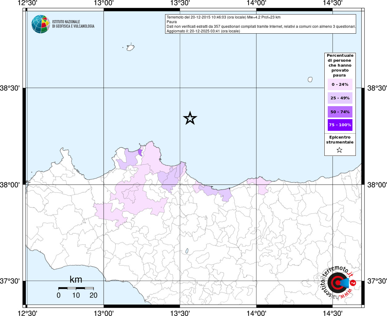Click the 38°00' latitude label on left
Screen dimensions: 387x316
pos(10,185)
